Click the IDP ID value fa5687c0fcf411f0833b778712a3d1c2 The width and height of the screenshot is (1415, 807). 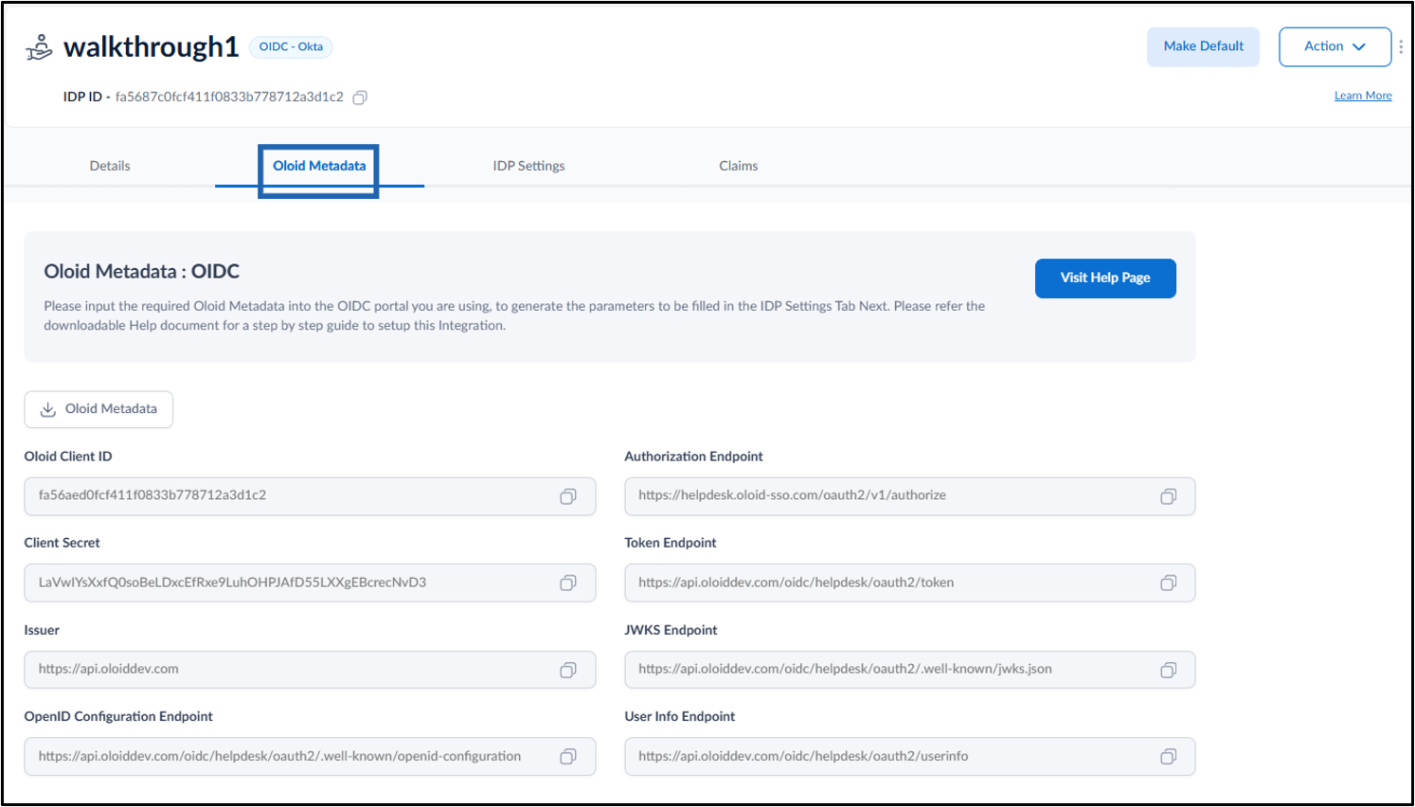coord(229,97)
